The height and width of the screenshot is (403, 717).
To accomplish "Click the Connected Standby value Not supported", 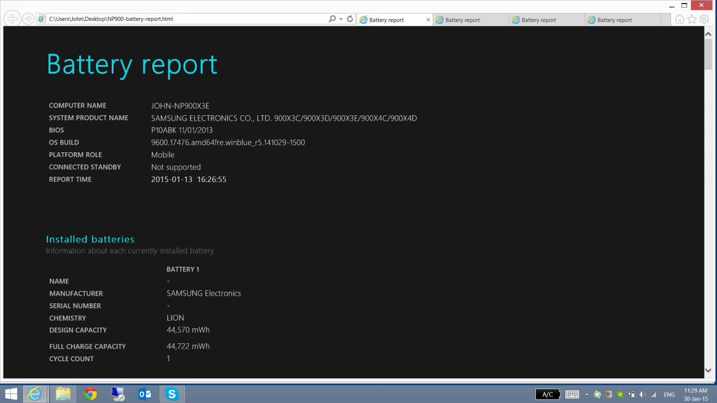I will (x=176, y=167).
